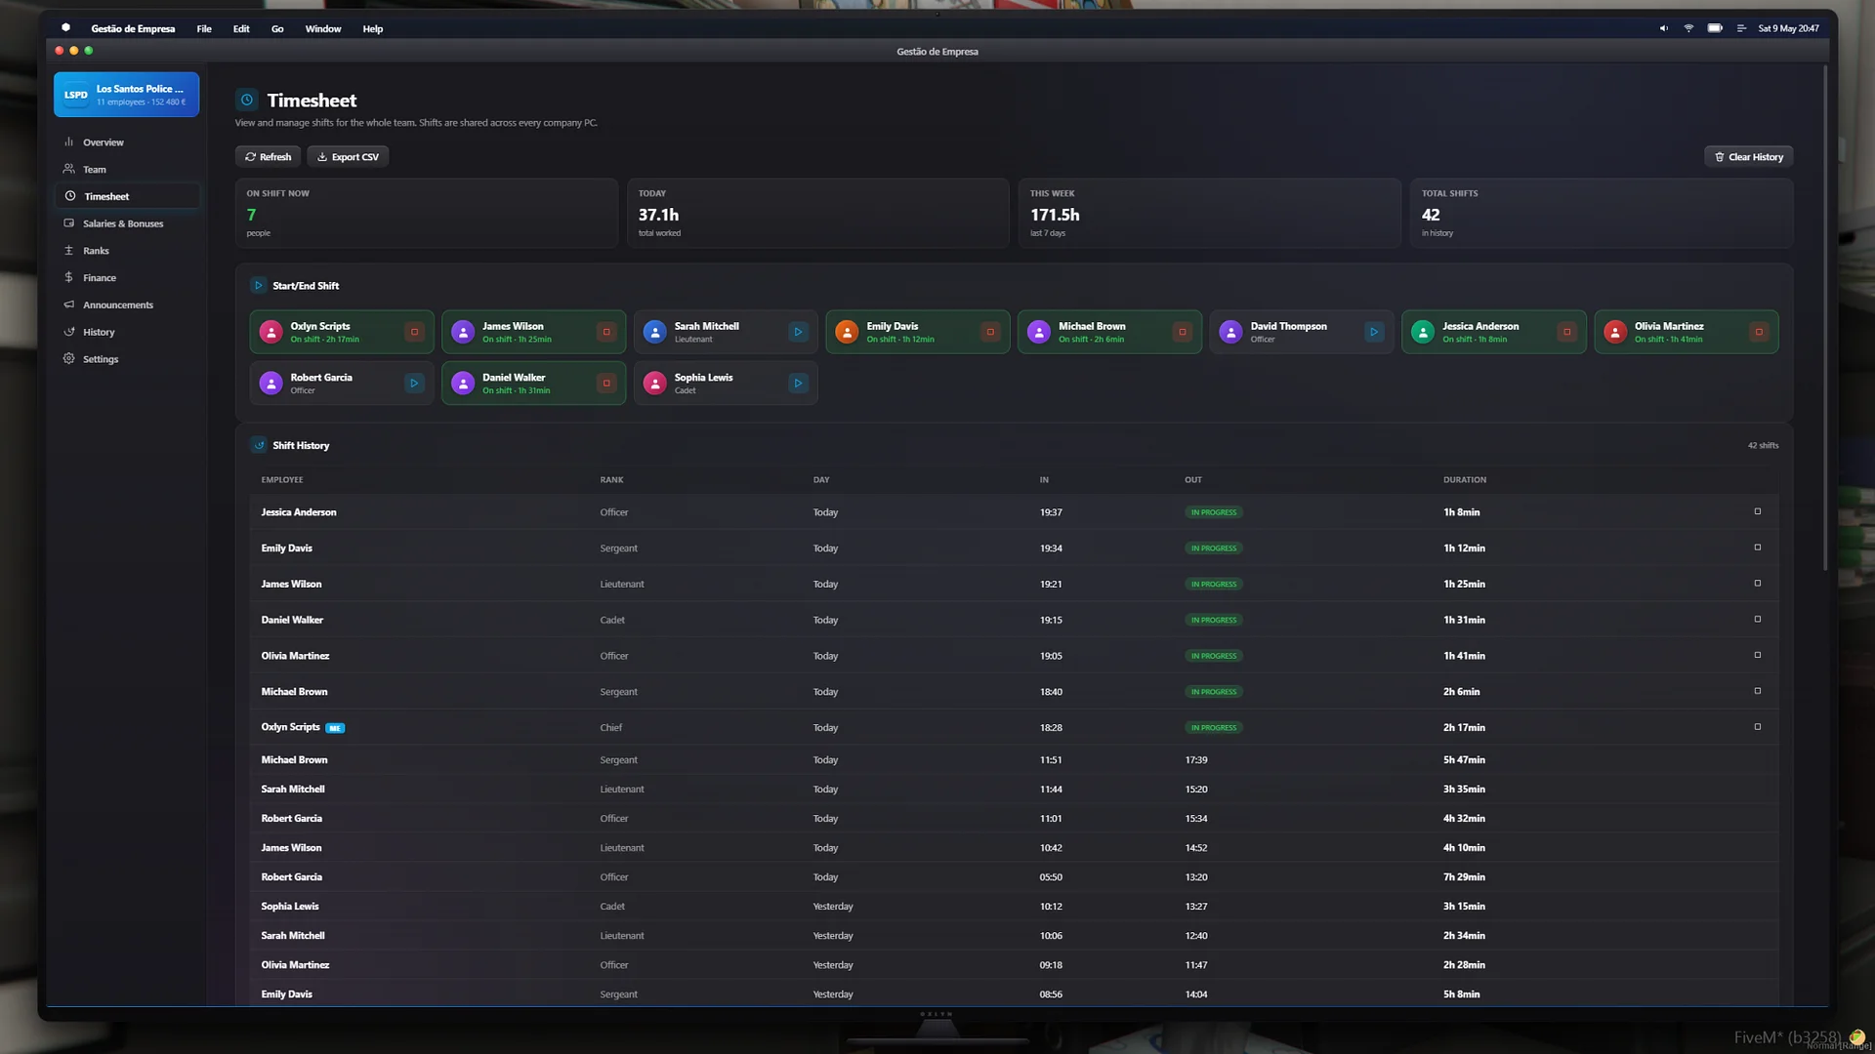The height and width of the screenshot is (1054, 1875).
Task: Select the Los Santos Police company card
Action: [127, 95]
